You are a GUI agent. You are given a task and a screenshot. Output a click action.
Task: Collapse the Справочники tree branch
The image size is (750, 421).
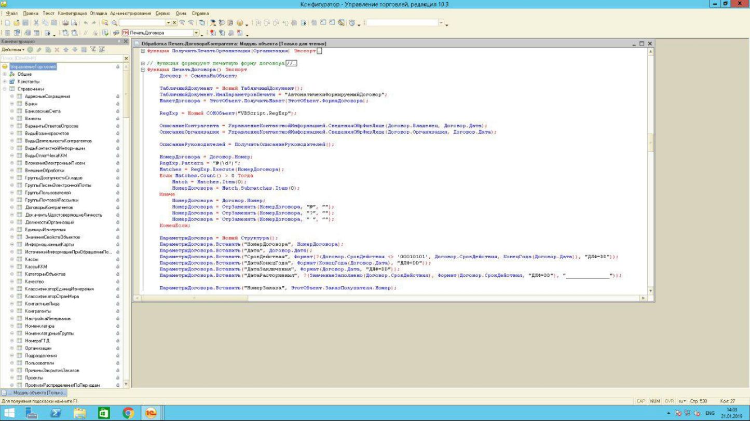point(5,89)
